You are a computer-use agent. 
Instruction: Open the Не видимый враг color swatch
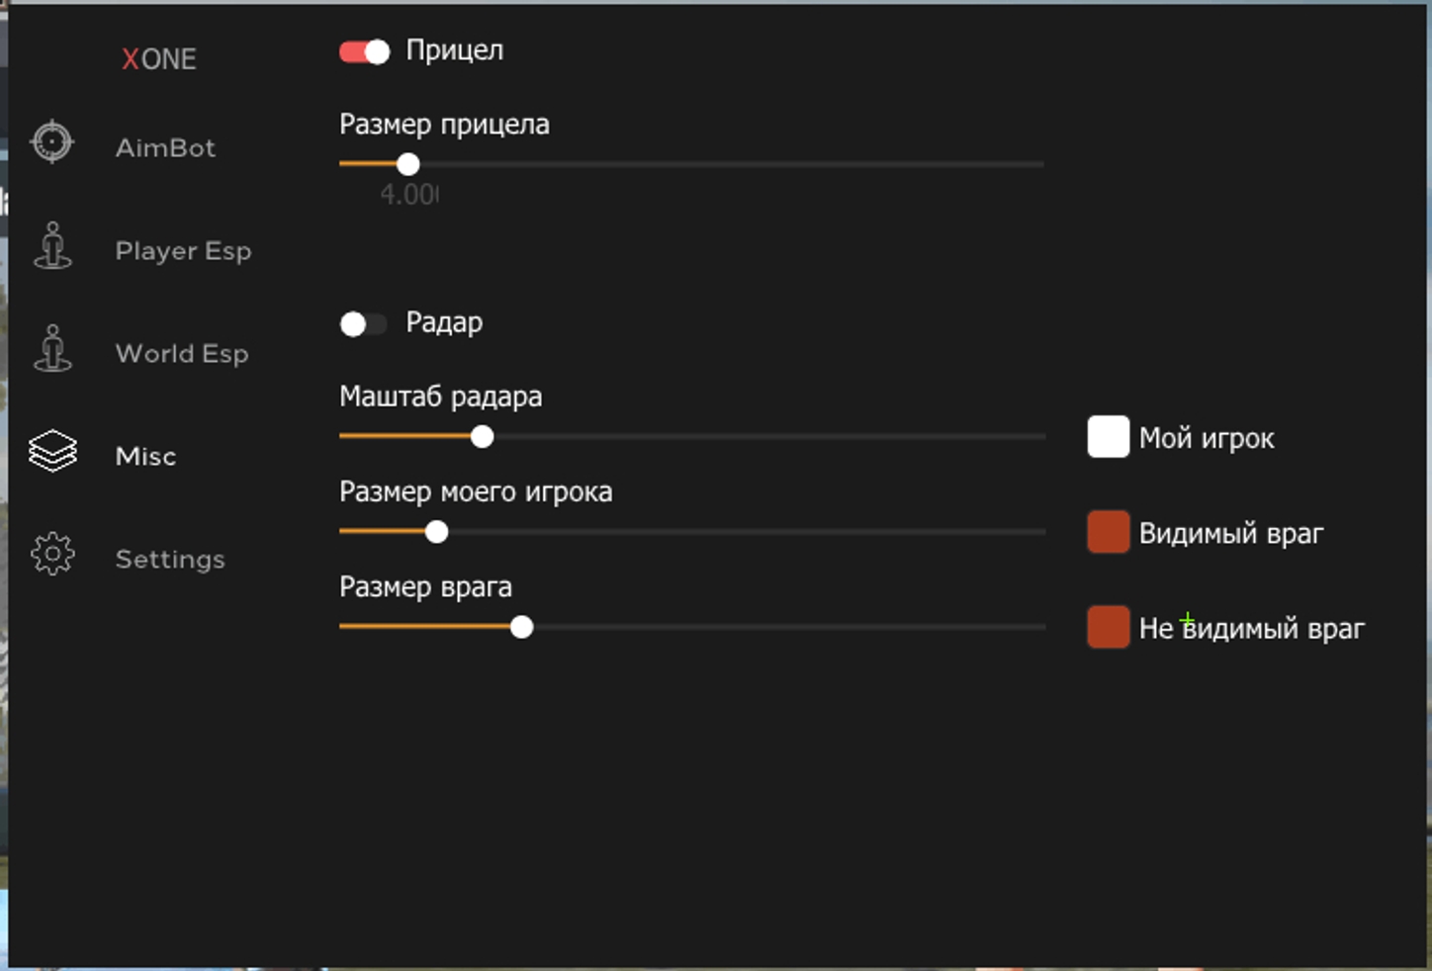click(1108, 628)
